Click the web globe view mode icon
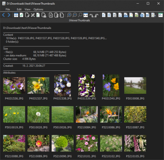This screenshot has height=160, width=164. [142, 15]
